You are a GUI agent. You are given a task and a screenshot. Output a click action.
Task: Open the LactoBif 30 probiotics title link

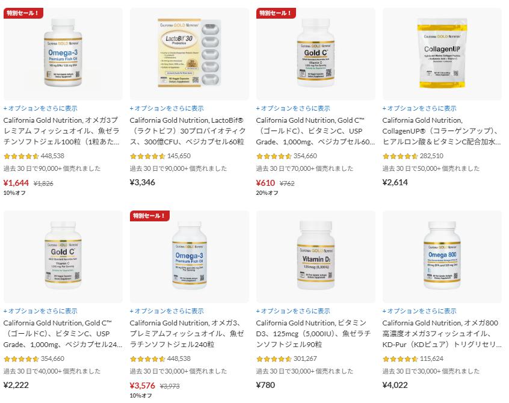(x=188, y=131)
